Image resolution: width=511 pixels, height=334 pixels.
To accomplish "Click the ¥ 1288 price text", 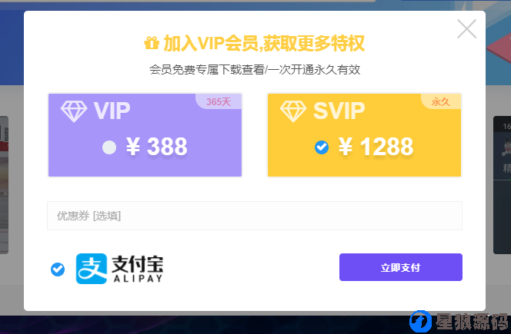I will [x=376, y=147].
